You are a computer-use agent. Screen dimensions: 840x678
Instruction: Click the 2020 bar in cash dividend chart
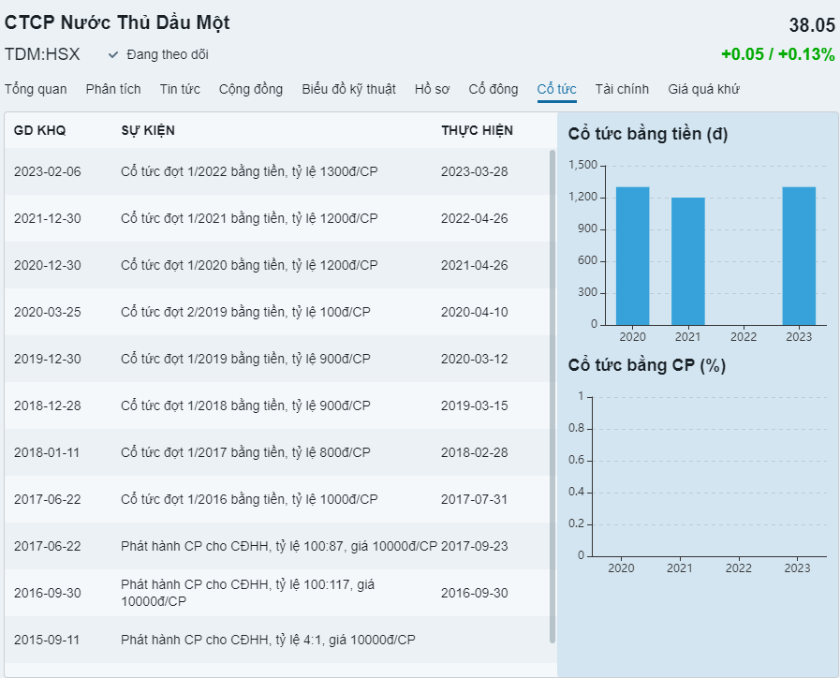point(633,256)
